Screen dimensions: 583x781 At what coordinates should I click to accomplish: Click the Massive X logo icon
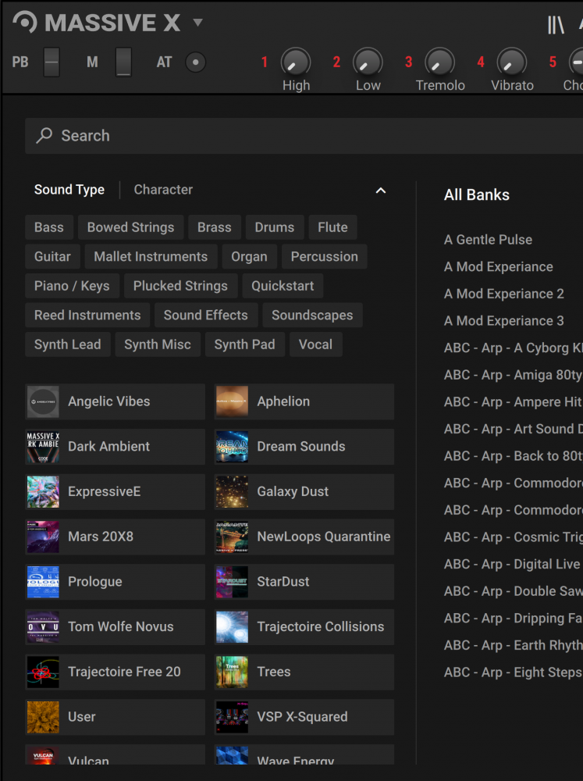[25, 22]
